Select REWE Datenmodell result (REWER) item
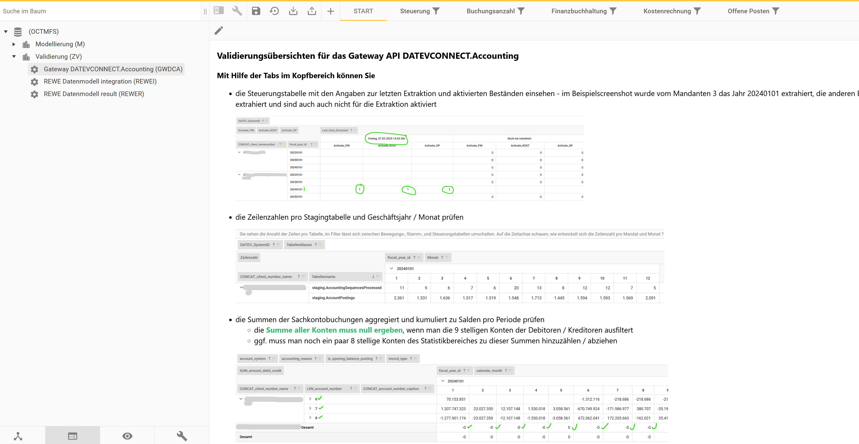 point(94,94)
